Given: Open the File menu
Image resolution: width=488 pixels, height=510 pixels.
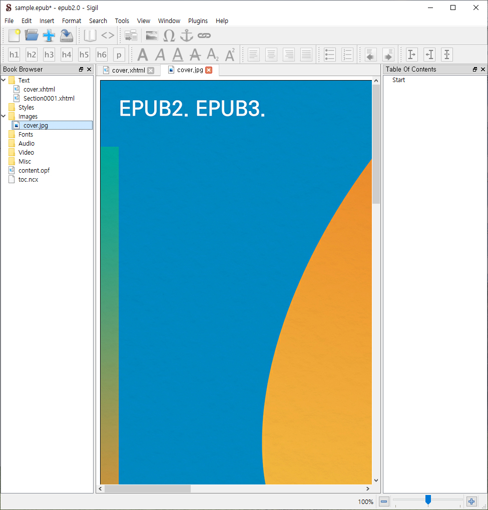Looking at the screenshot, I should pyautogui.click(x=9, y=21).
